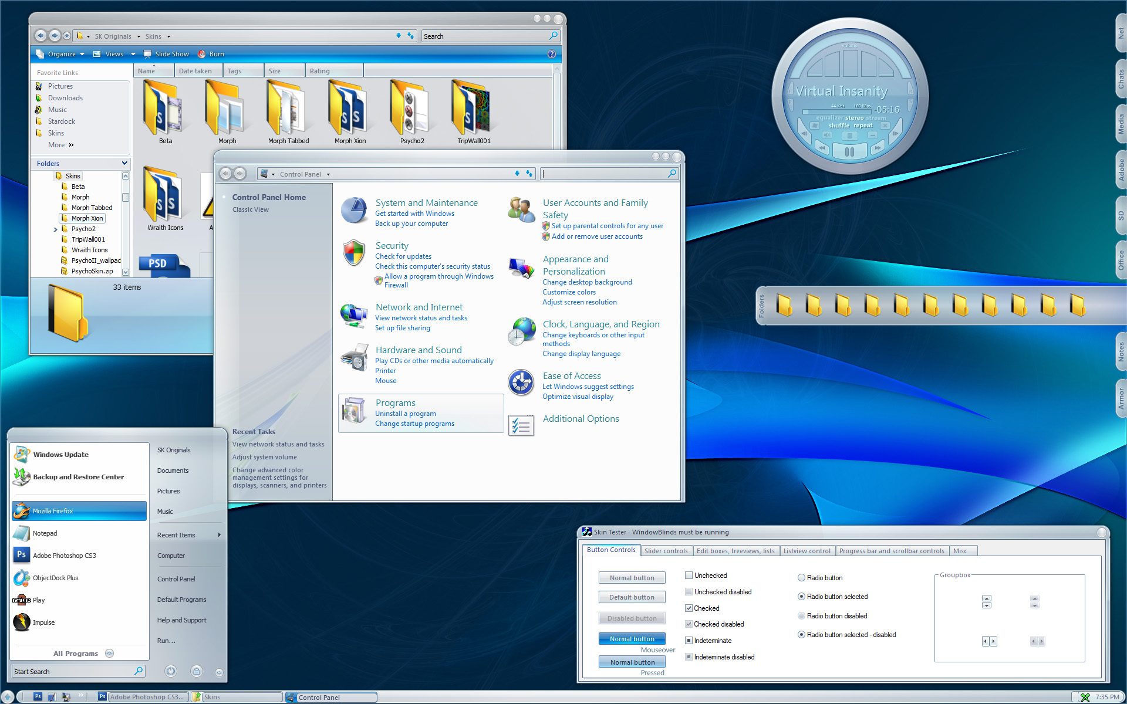The height and width of the screenshot is (704, 1127).
Task: Click the Control Panel search box
Action: tap(609, 174)
